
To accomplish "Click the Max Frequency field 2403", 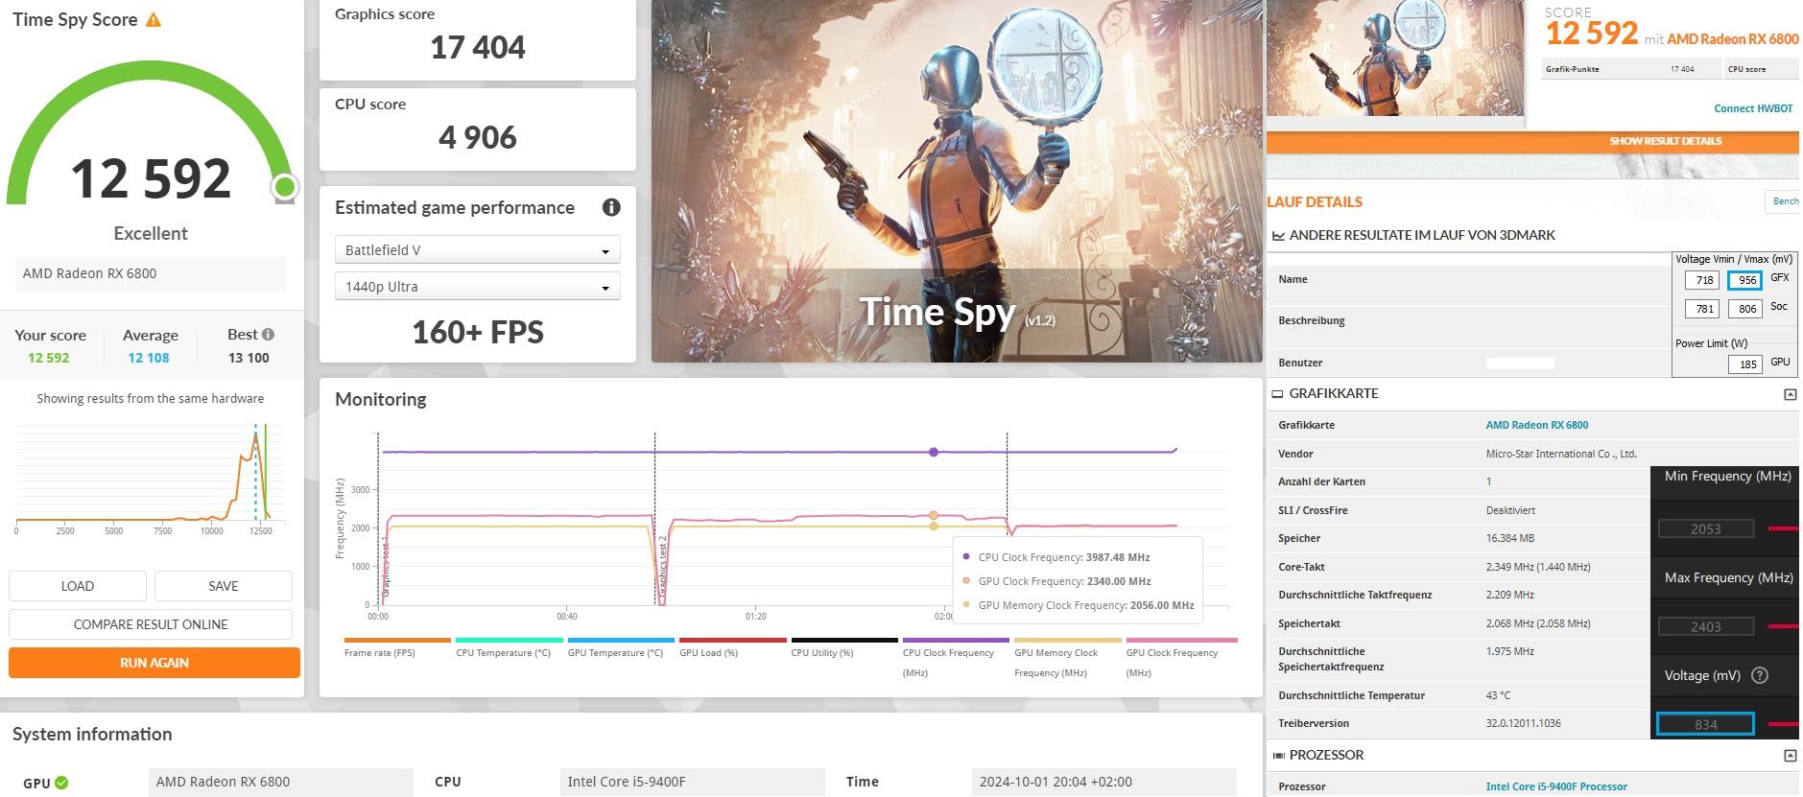I will tap(1706, 626).
